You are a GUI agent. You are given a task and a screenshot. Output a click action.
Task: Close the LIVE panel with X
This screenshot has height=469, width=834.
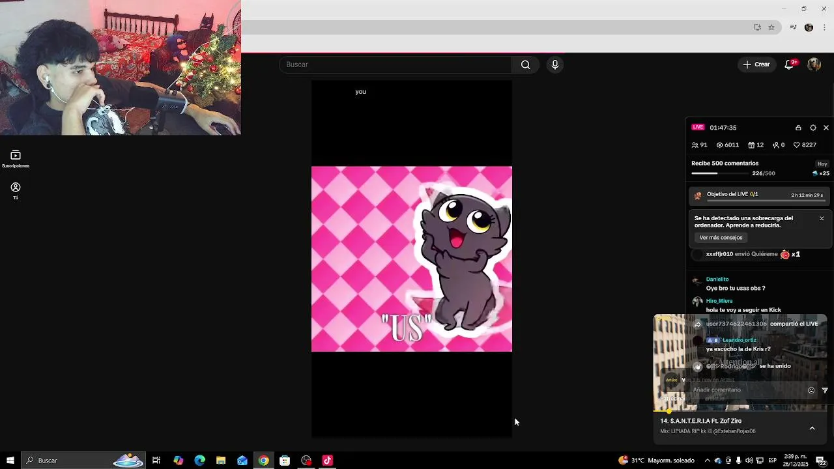(826, 128)
